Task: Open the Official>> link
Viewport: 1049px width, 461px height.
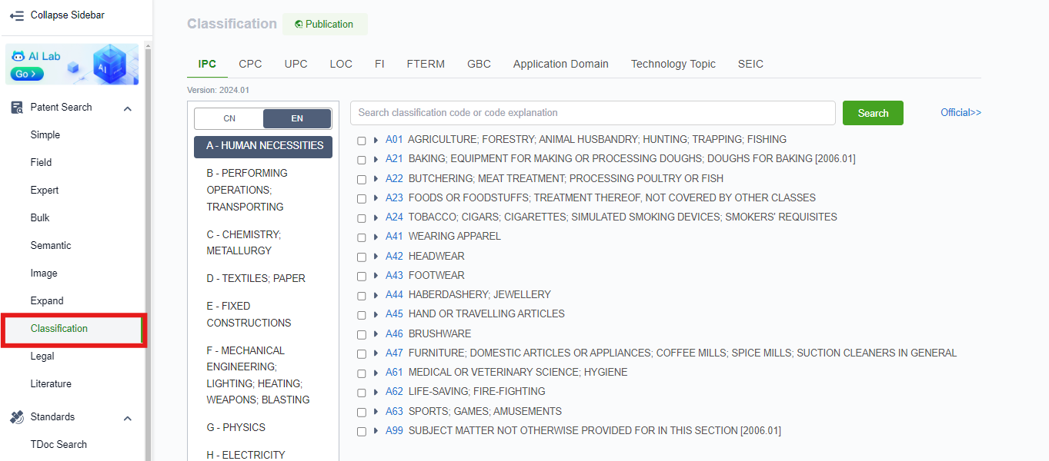Action: tap(960, 113)
